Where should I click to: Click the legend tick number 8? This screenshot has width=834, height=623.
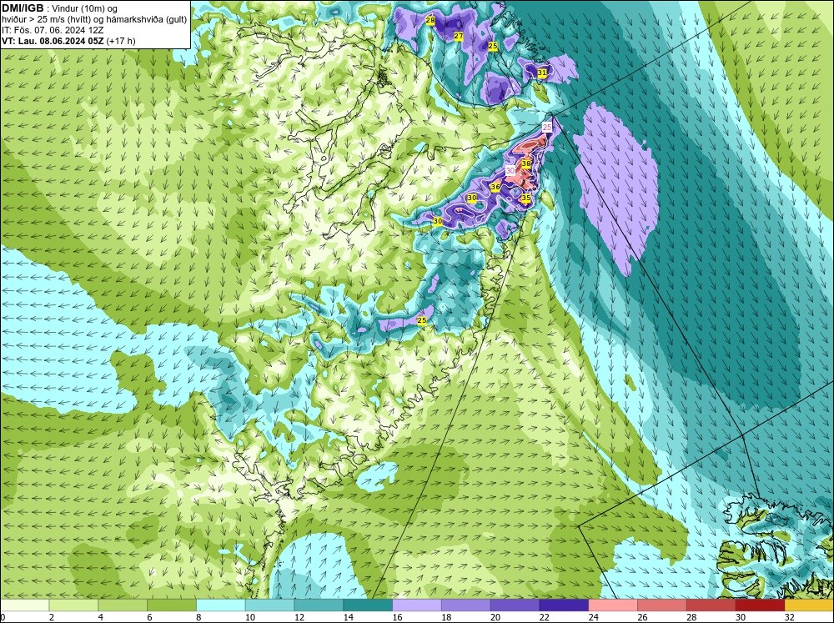(x=199, y=617)
